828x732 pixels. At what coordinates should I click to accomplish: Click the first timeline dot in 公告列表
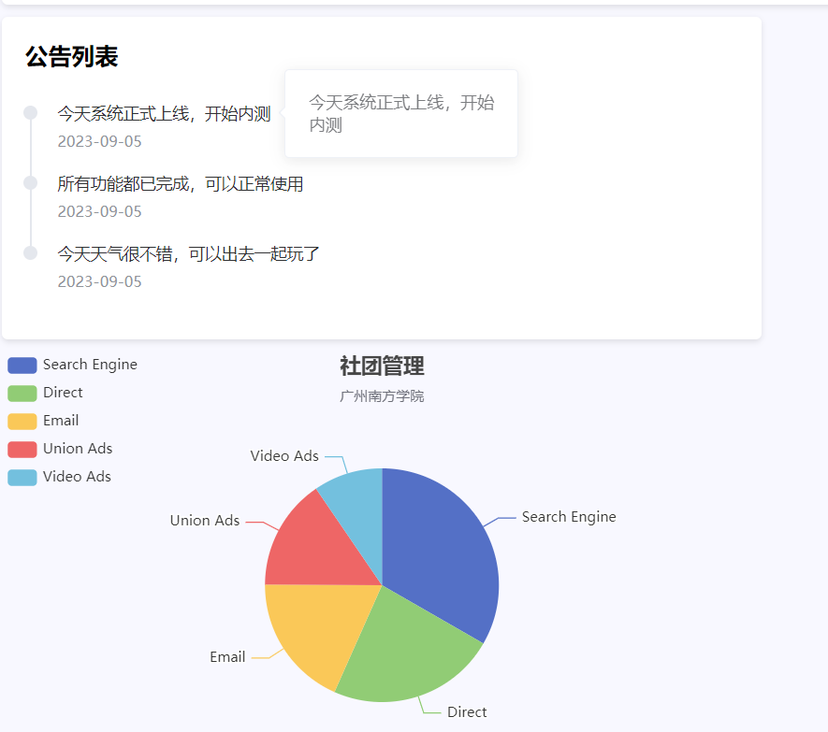click(x=30, y=112)
